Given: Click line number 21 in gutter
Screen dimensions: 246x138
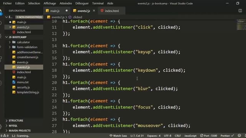Looking at the screenshot, I should [x=54, y=89].
